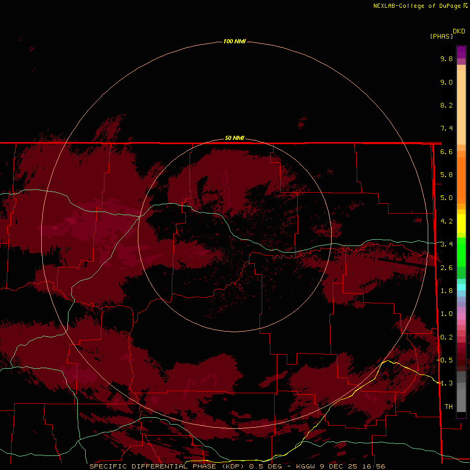Click the 50 NMI range ring label
Image resolution: width=470 pixels, height=470 pixels.
pyautogui.click(x=234, y=138)
